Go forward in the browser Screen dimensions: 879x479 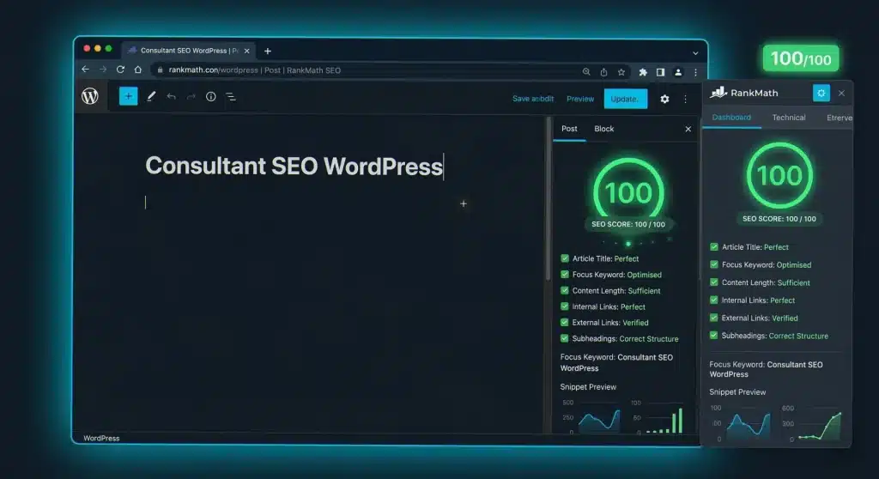tap(103, 70)
